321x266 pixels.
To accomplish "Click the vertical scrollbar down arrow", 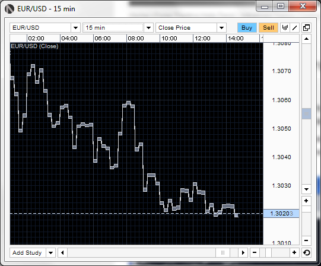I will (306, 189).
